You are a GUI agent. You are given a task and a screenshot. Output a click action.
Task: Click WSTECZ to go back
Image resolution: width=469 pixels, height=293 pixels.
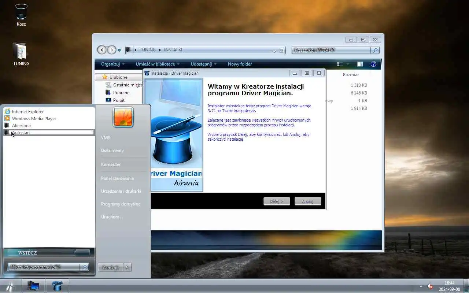[x=49, y=253]
